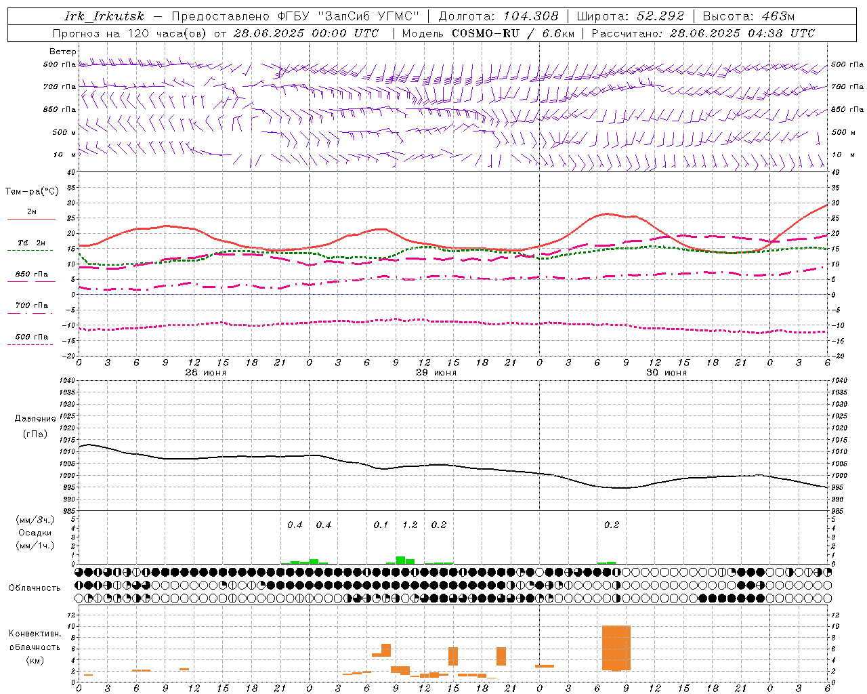
Task: Click the Ветер panel label
Action: pyautogui.click(x=63, y=52)
